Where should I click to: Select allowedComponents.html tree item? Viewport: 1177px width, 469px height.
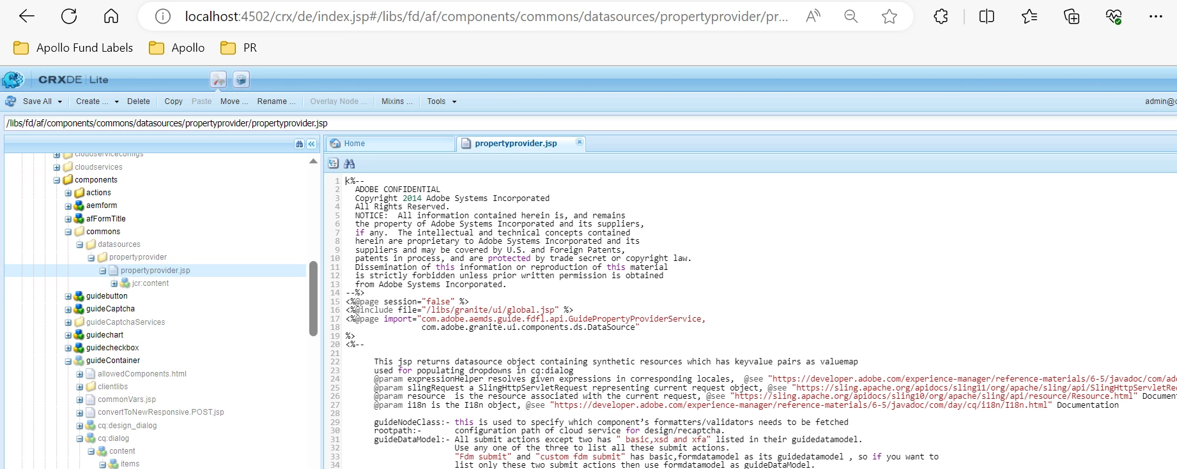tap(142, 374)
